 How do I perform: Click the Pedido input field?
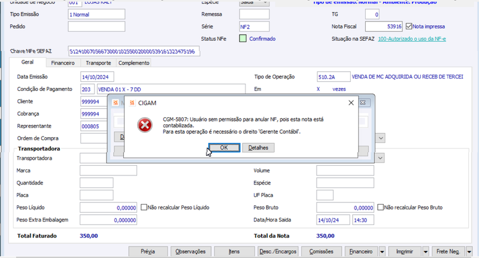[96, 26]
